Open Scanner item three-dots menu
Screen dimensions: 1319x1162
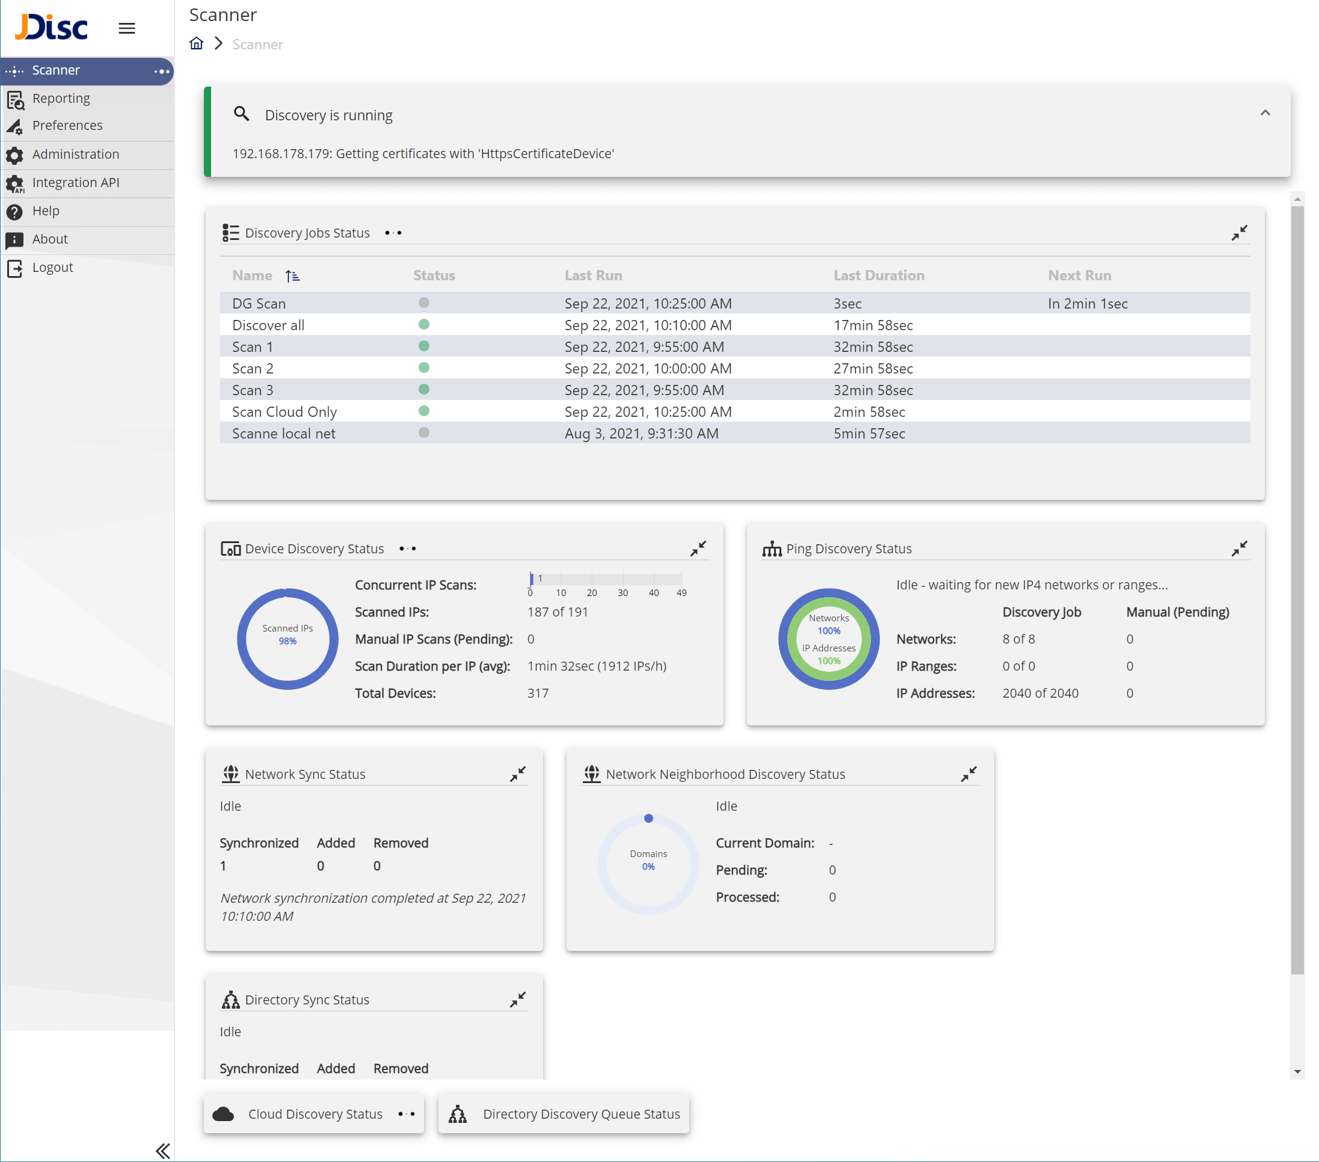pyautogui.click(x=161, y=71)
